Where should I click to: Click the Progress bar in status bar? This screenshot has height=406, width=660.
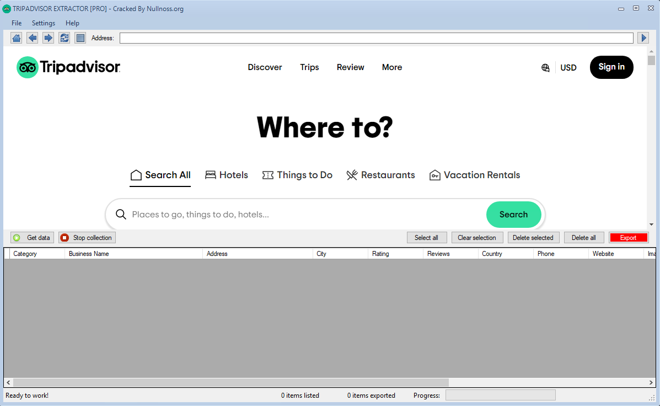pos(501,395)
